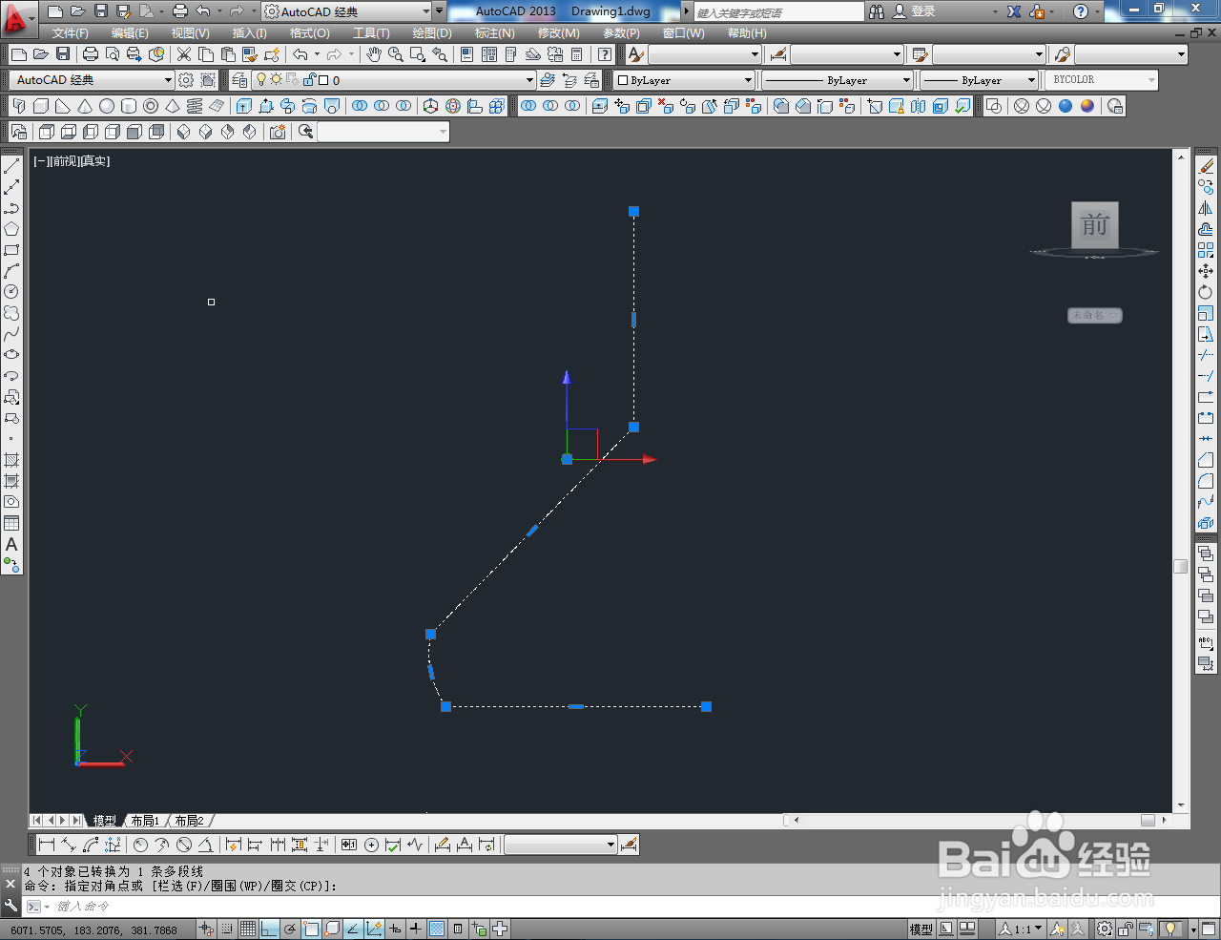Click the 3D Rotate gizmo icon
Viewport: 1221px width, 940px height.
point(453,106)
